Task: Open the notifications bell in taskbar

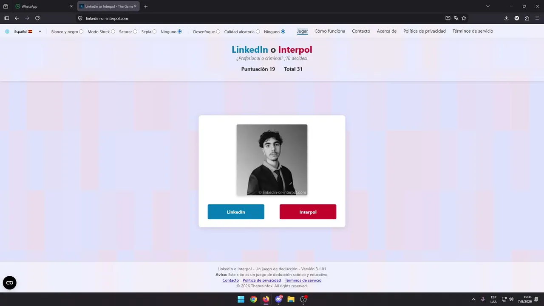Action: point(536,299)
